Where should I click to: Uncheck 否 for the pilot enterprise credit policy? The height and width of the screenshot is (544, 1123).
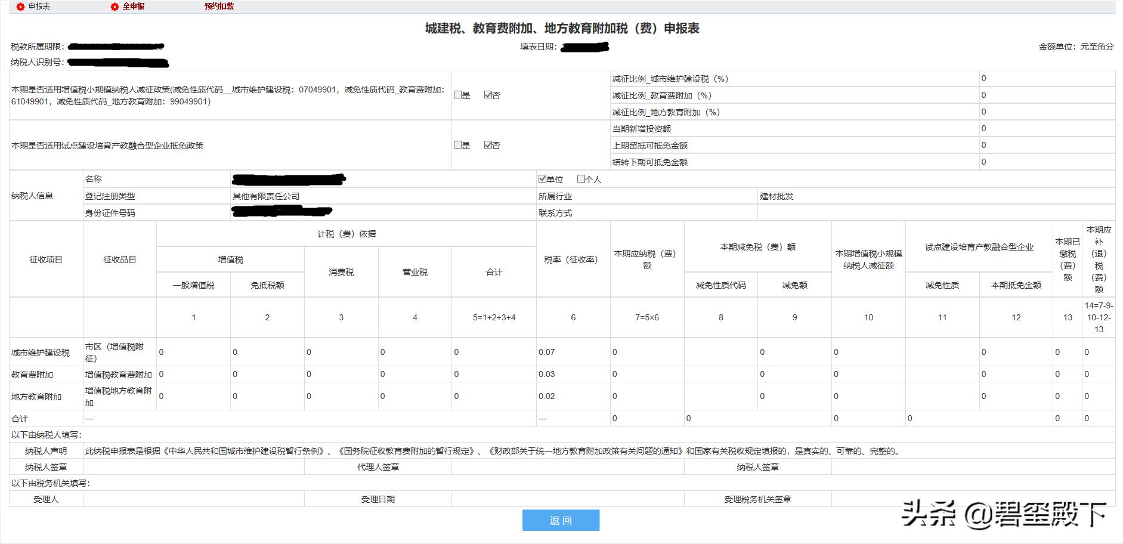tap(488, 145)
